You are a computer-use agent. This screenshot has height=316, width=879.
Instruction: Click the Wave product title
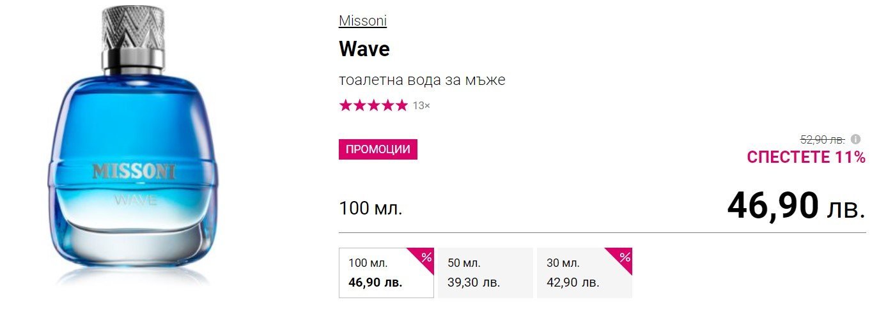point(364,49)
